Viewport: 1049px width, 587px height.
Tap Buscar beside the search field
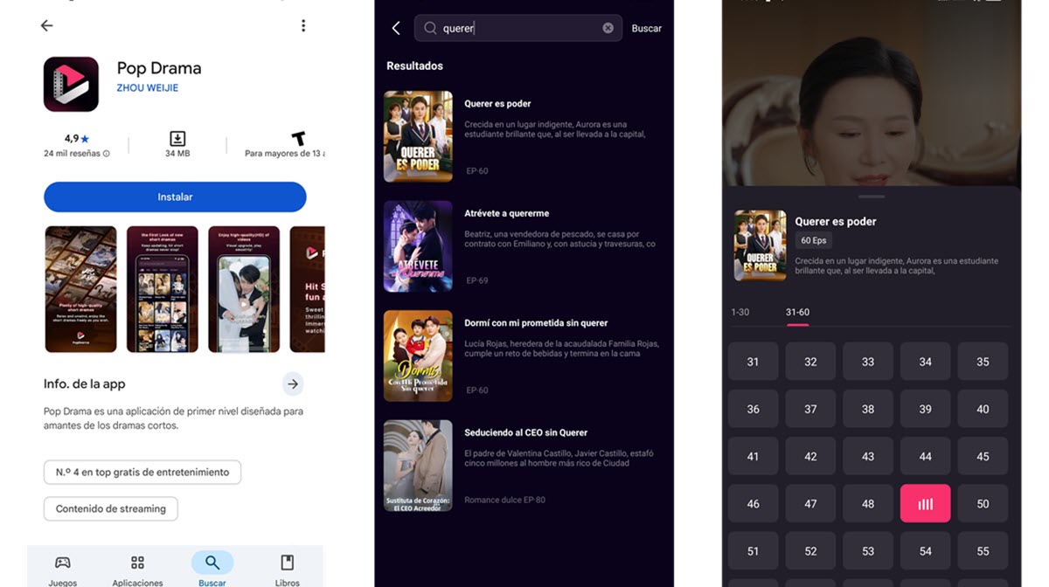click(x=647, y=29)
